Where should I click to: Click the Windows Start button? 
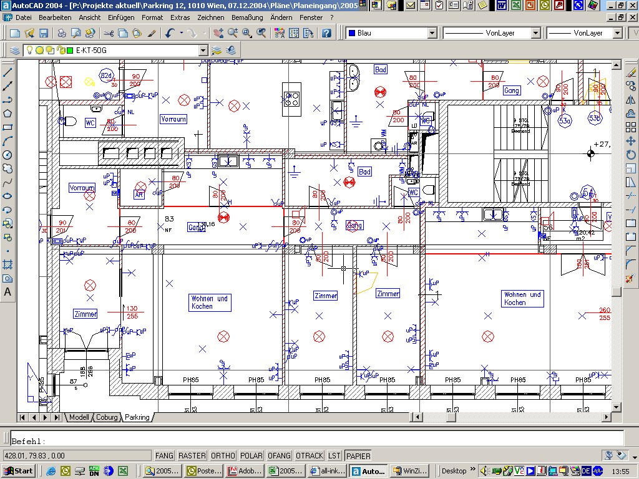pyautogui.click(x=18, y=471)
